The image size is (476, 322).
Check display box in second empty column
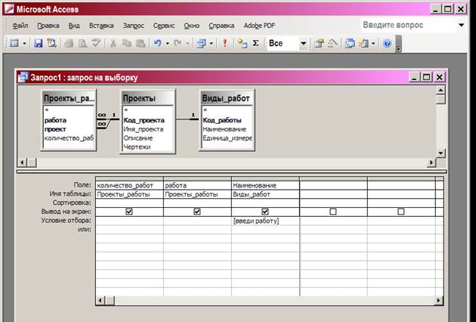click(401, 212)
